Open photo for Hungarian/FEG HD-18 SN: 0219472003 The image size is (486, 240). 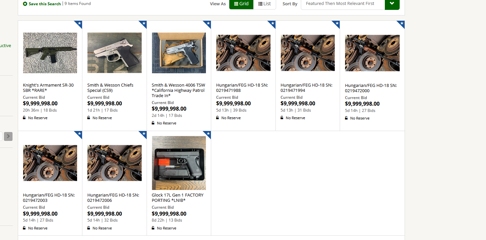[50, 163]
